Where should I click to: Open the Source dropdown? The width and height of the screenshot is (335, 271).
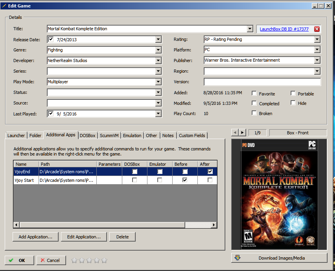click(158, 103)
